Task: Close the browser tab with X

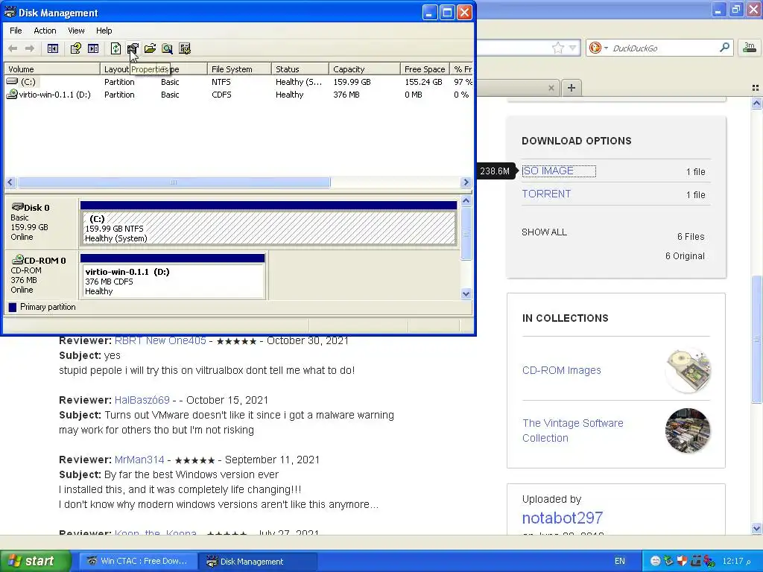Action: (x=551, y=88)
